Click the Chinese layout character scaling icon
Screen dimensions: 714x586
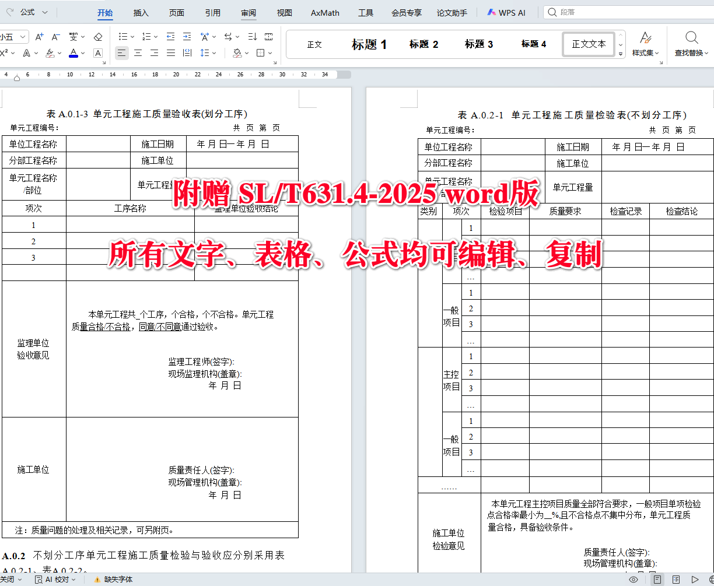point(204,37)
